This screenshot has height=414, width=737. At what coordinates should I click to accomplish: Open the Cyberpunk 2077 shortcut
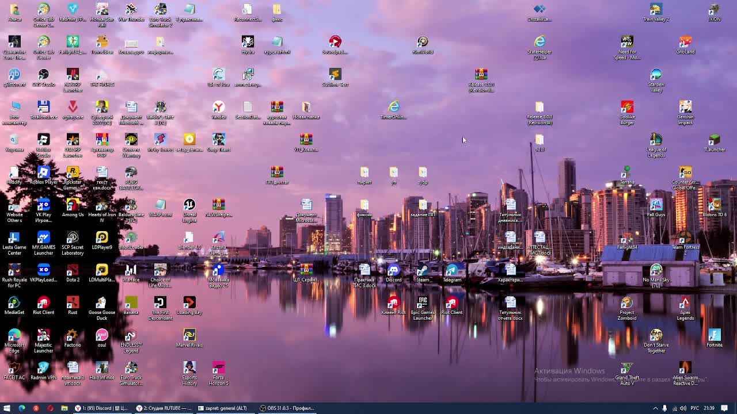click(102, 112)
